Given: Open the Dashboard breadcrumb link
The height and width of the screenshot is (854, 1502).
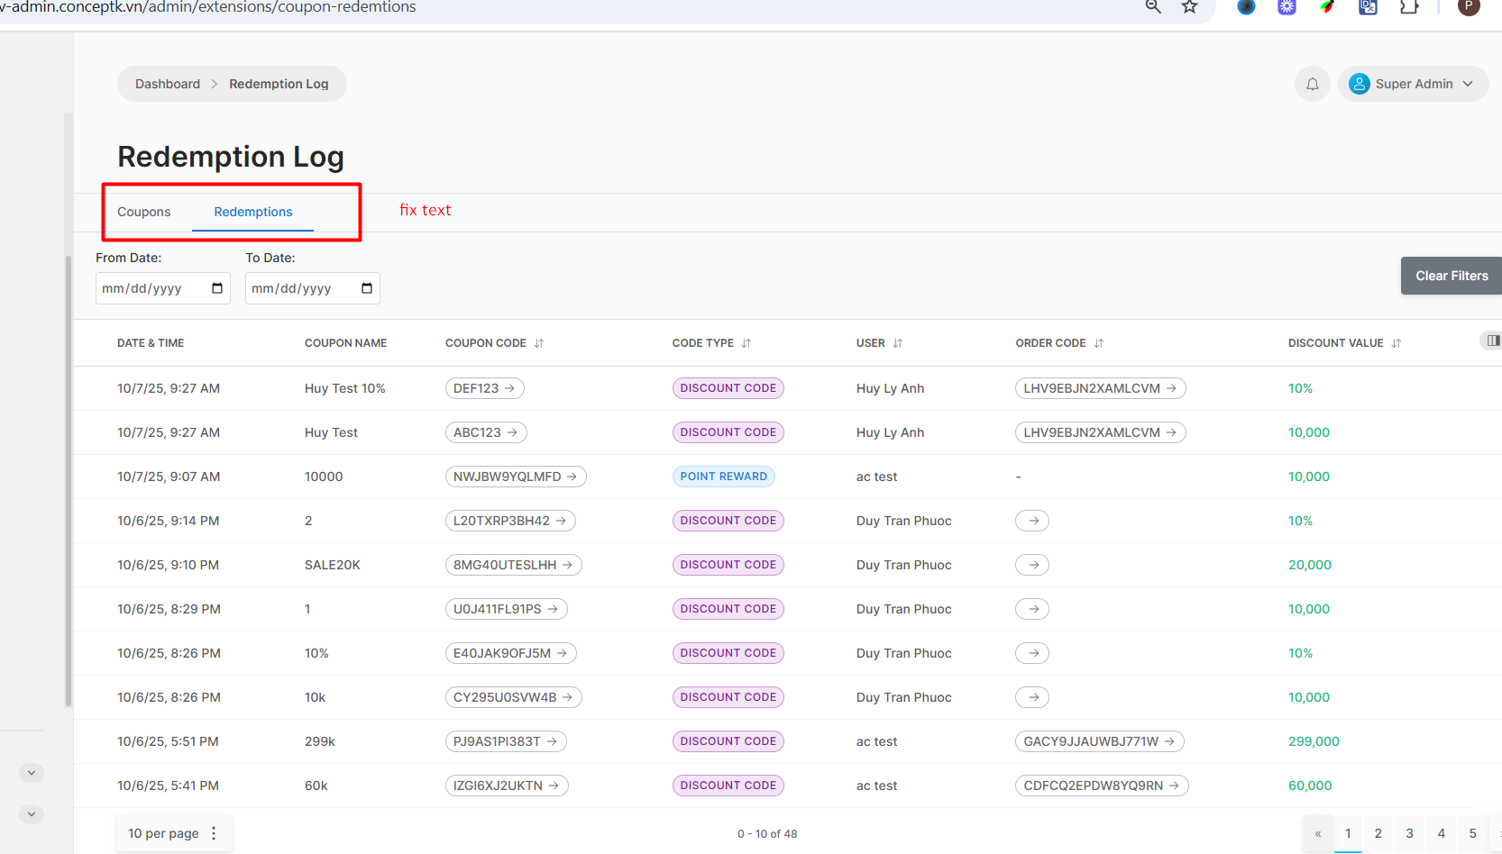Looking at the screenshot, I should (x=168, y=84).
